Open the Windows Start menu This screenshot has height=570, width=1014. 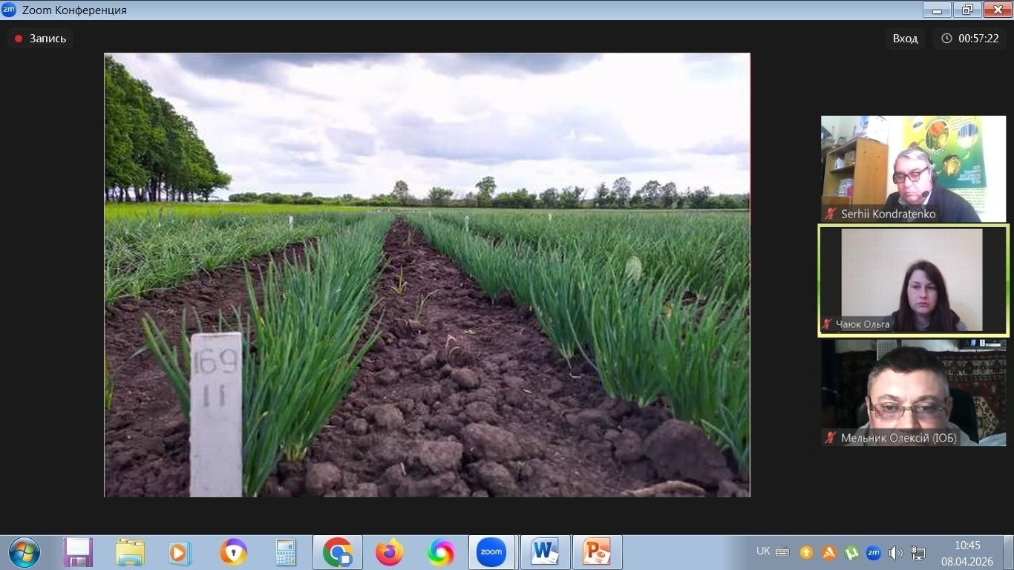[x=24, y=552]
